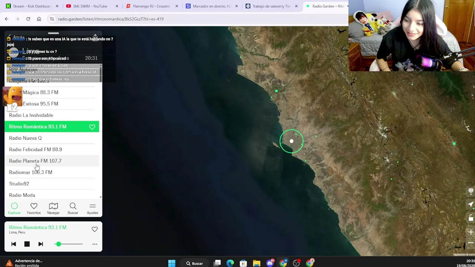Open the Advertencia weather alert widget
This screenshot has width=475, height=267.
point(24,263)
